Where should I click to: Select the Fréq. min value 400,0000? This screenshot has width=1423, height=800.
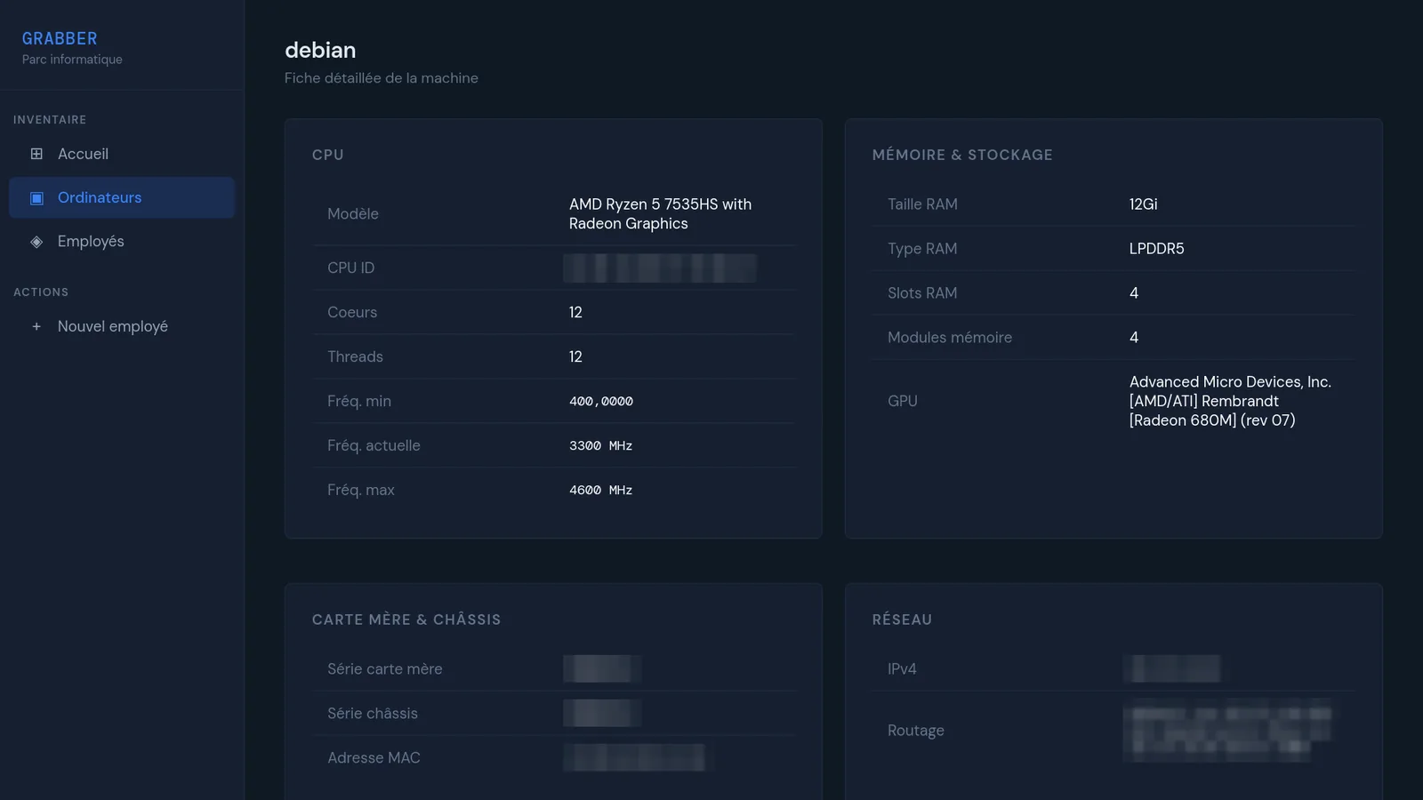(601, 401)
